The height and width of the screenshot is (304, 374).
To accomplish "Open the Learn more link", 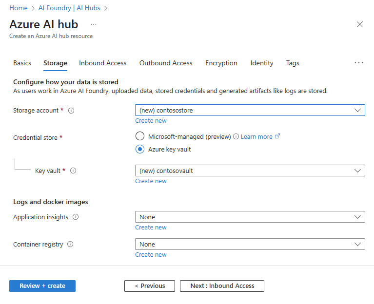I will pyautogui.click(x=256, y=136).
